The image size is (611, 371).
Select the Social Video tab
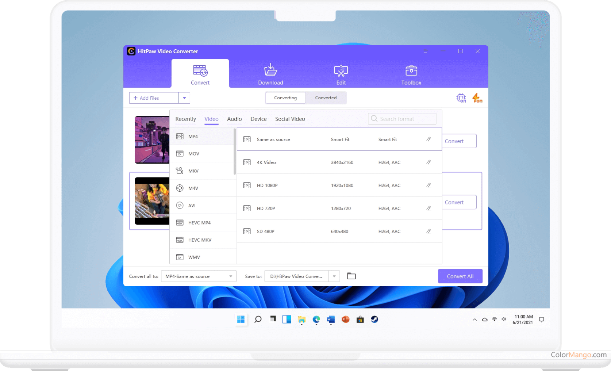(290, 119)
